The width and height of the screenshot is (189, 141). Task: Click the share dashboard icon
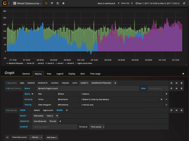point(52,3)
